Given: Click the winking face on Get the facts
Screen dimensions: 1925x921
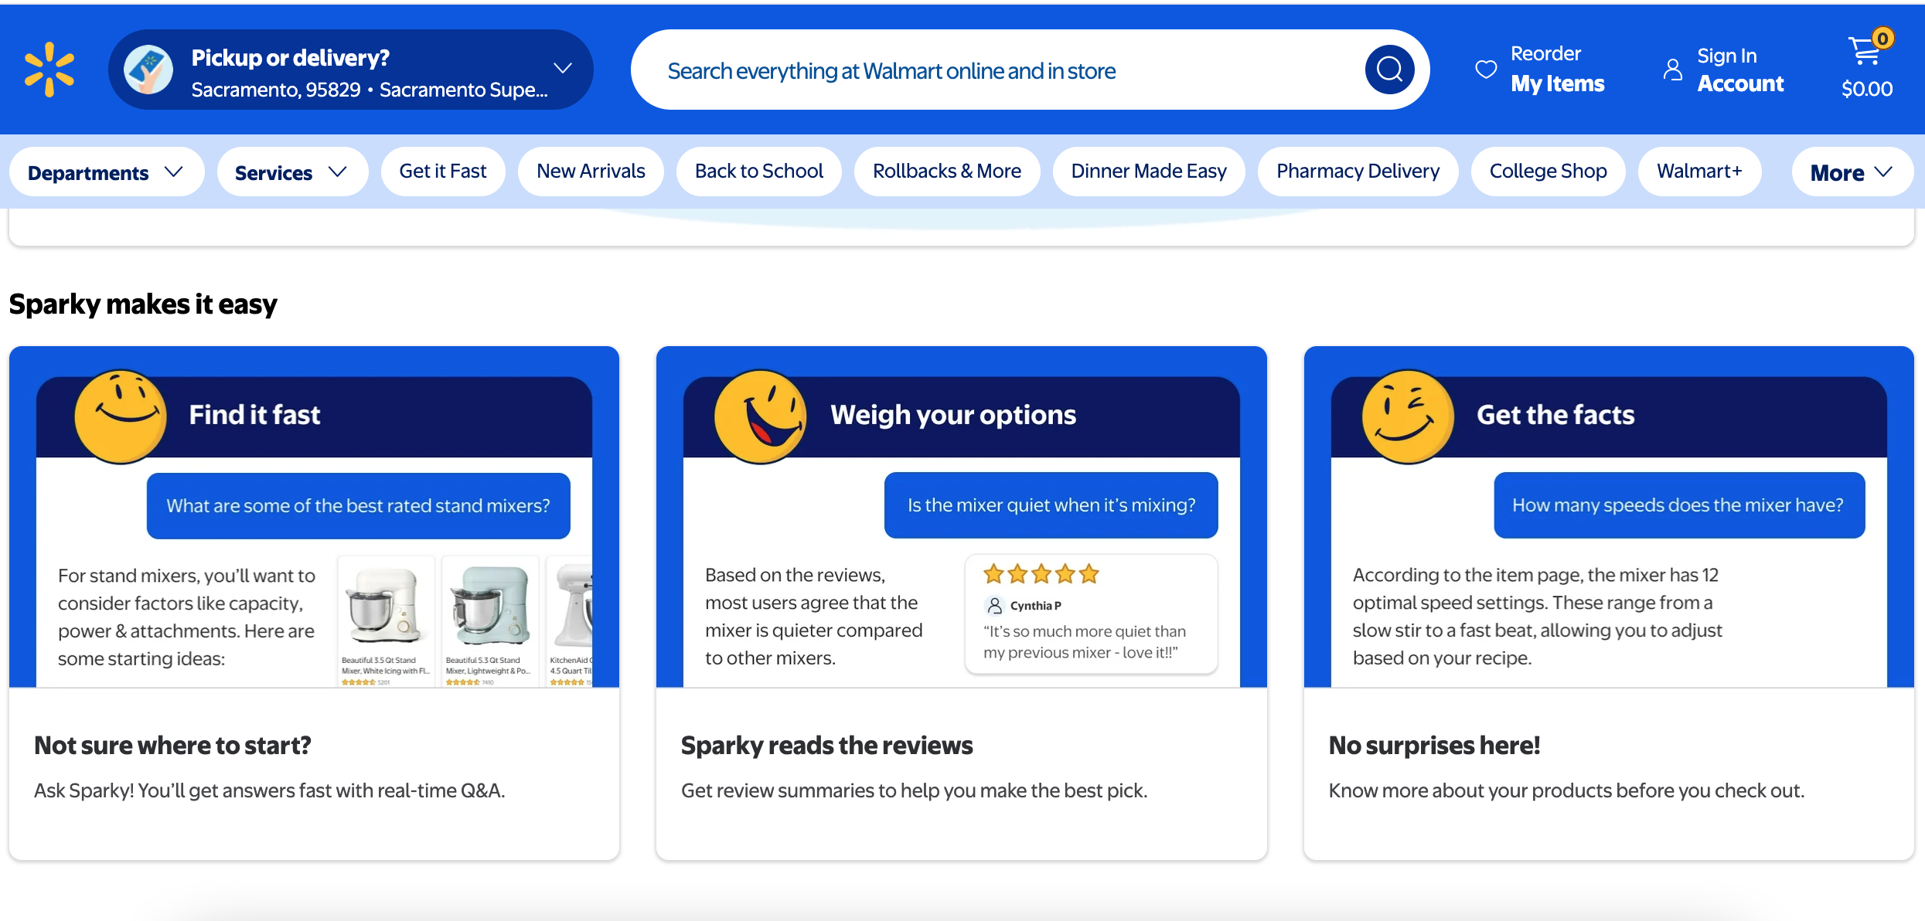Looking at the screenshot, I should click(x=1408, y=416).
